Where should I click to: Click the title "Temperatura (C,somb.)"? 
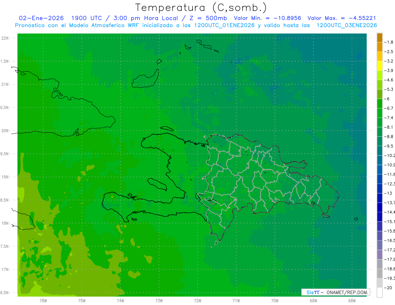point(201,8)
